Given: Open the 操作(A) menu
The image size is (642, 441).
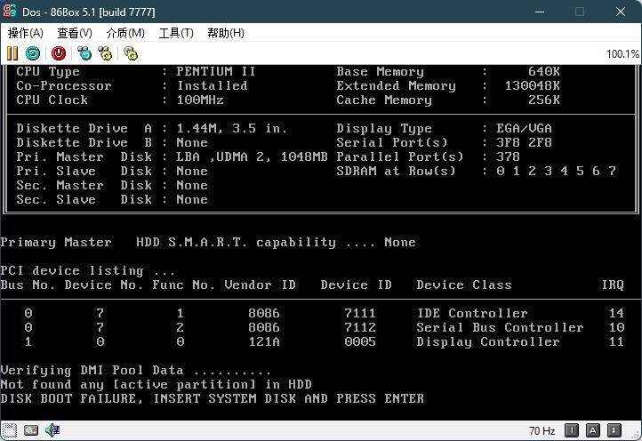Looking at the screenshot, I should point(25,33).
